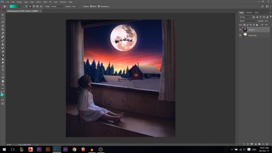Open layer filter Kind dropdown
This screenshot has height=153, width=272.
coord(245,17)
